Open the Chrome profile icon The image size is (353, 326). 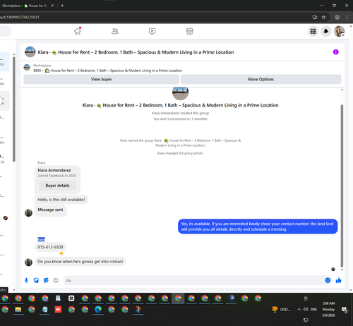click(x=337, y=17)
